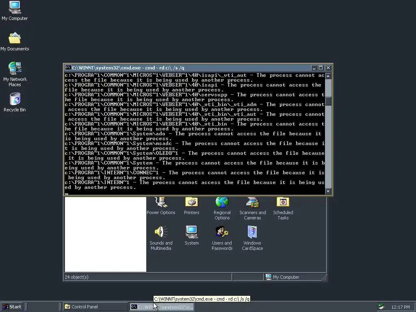Switch to Control Panel taskbar button
The height and width of the screenshot is (312, 416).
tap(95, 307)
